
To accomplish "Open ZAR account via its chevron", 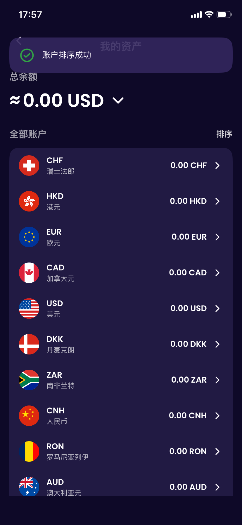I will (x=217, y=380).
